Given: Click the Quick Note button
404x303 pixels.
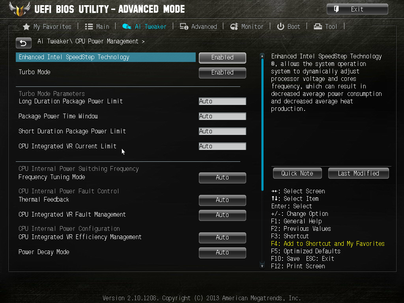Looking at the screenshot, I should (x=297, y=174).
